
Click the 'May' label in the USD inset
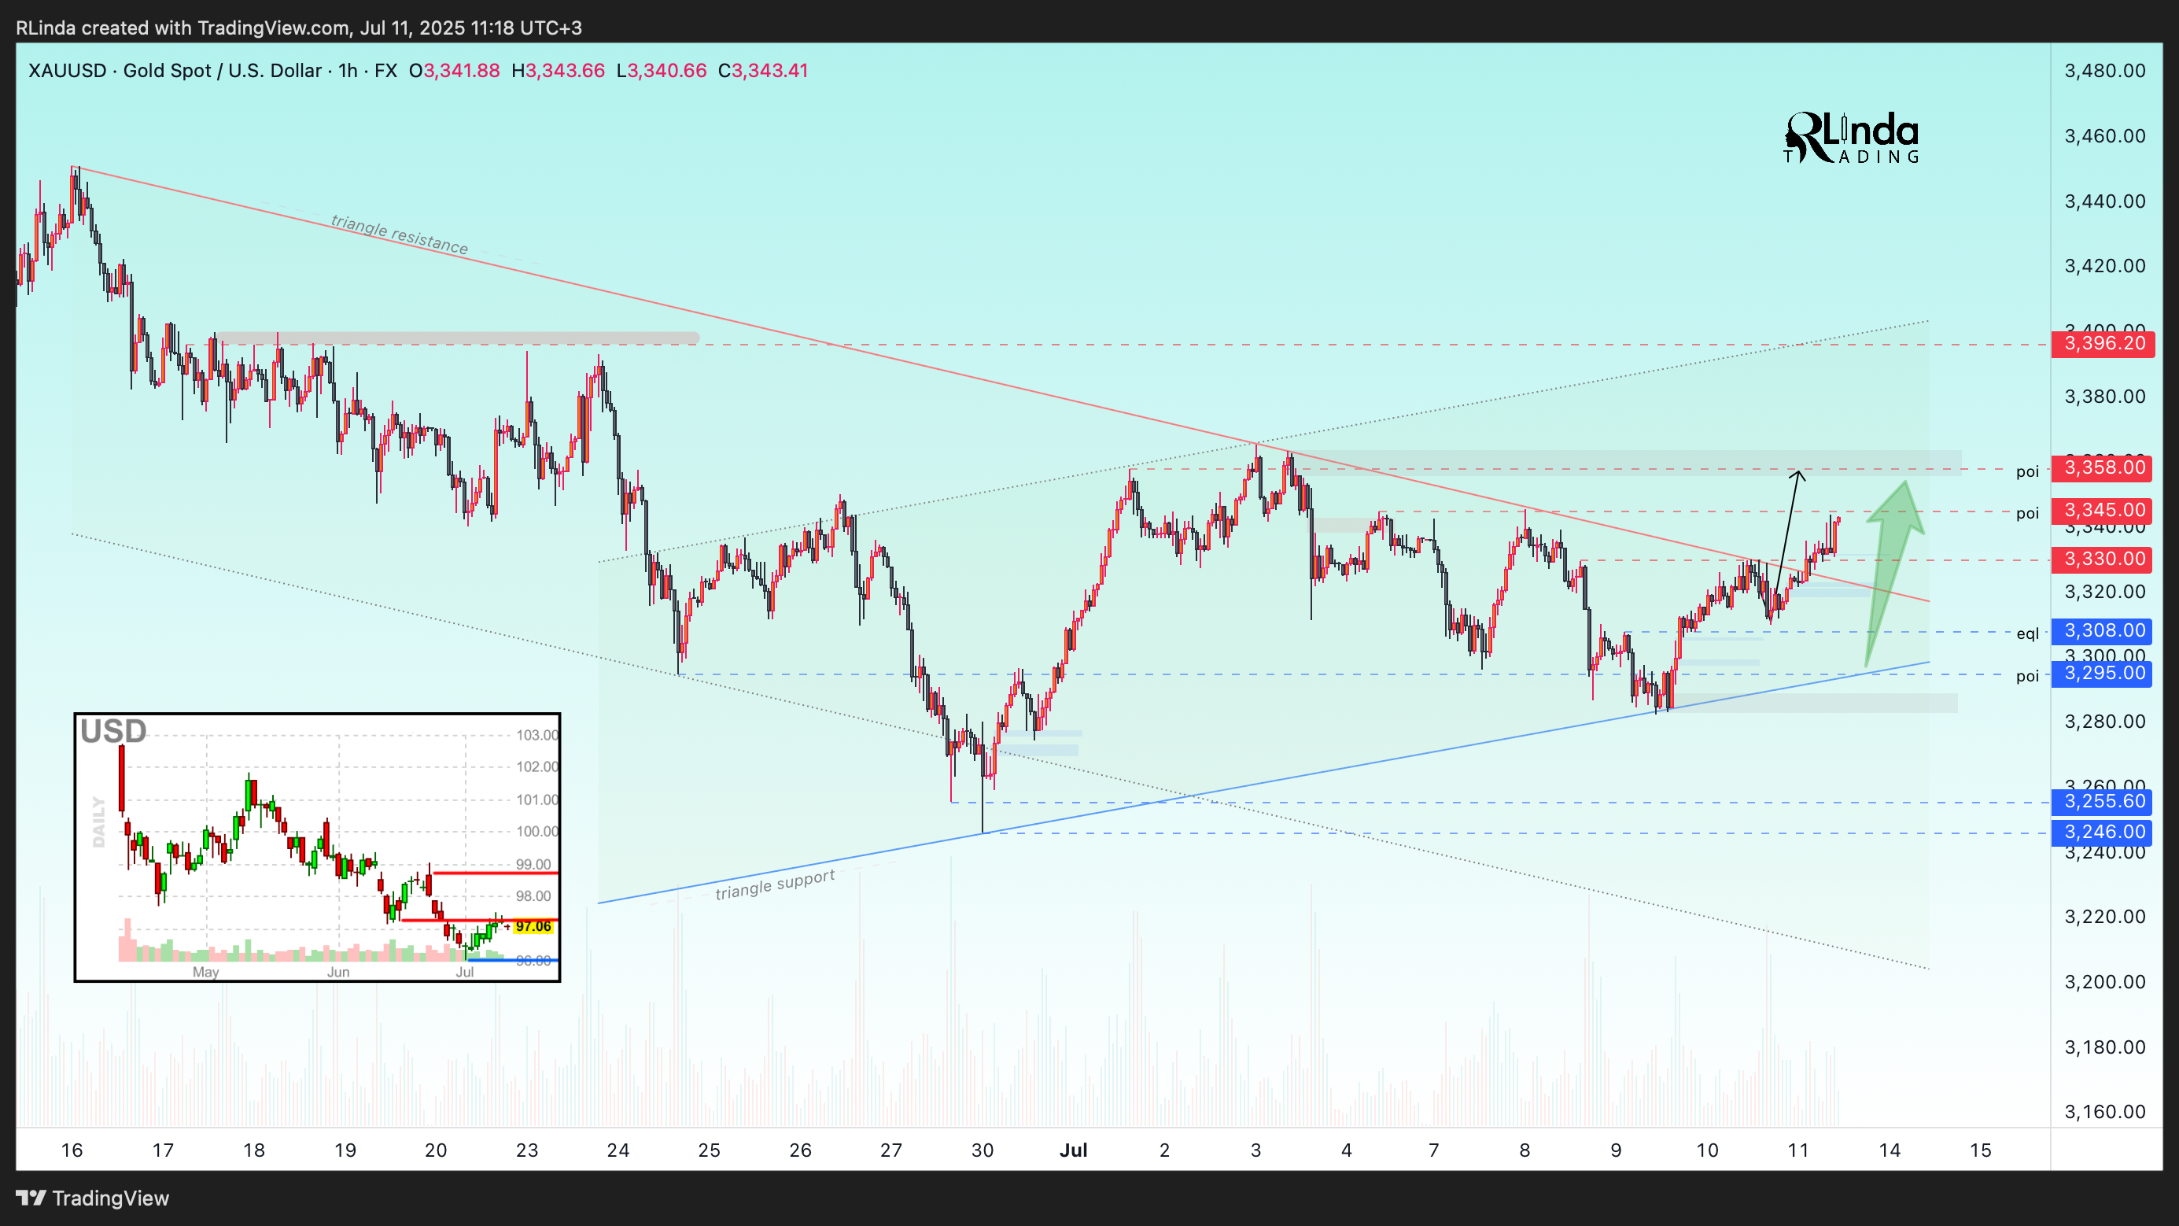205,972
